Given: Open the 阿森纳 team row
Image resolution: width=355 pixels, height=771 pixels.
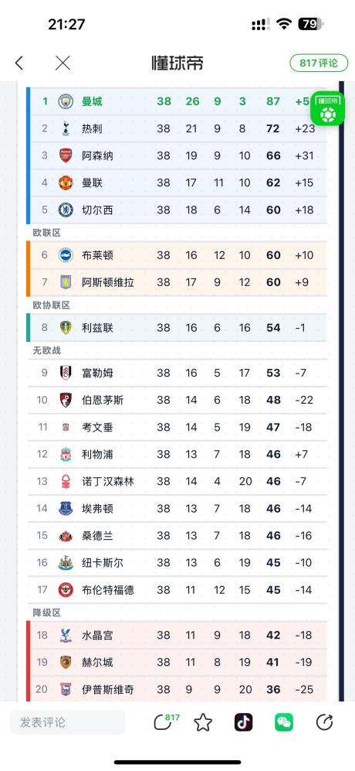Looking at the screenshot, I should click(x=177, y=155).
